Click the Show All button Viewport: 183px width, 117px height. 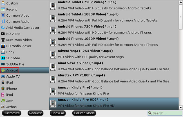58,113
